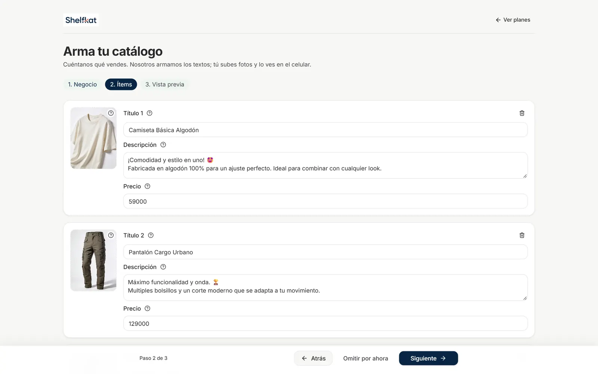The image size is (598, 374).
Task: Show help for Pantalón description field
Action: pos(163,267)
